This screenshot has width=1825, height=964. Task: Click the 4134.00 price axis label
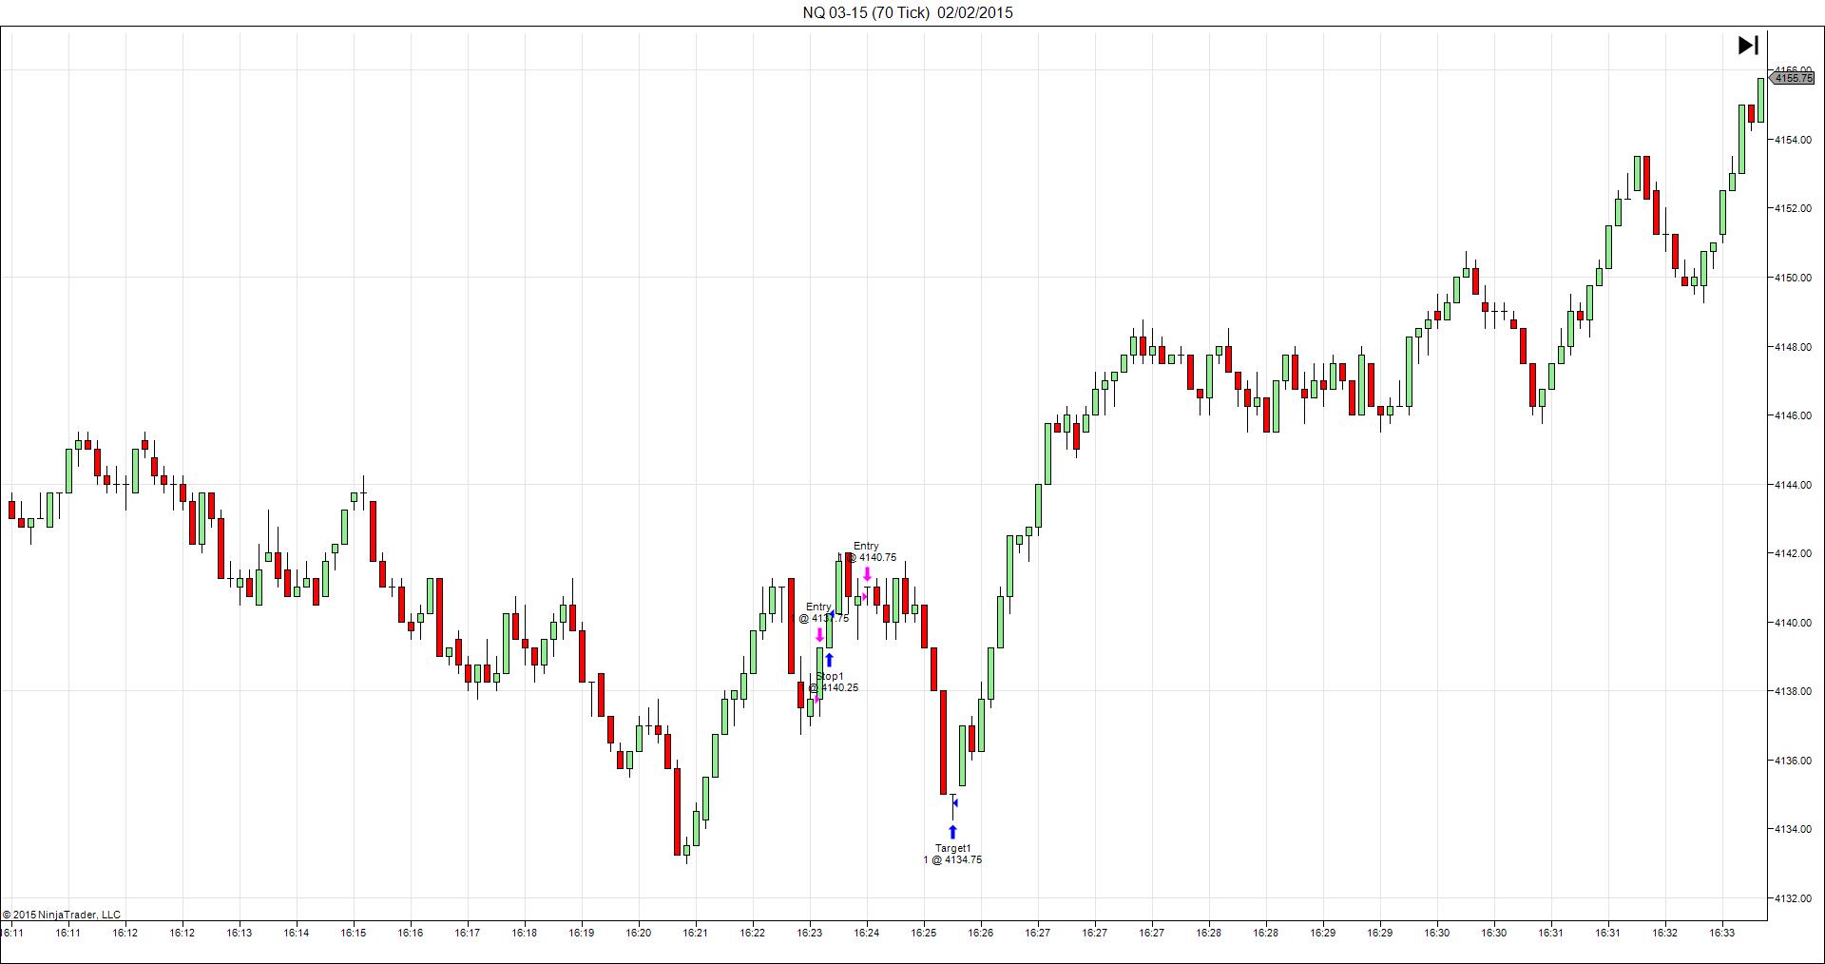(x=1792, y=829)
